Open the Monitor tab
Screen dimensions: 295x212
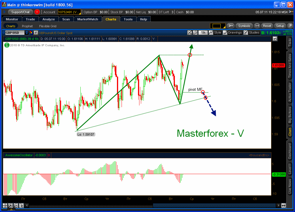12,19
